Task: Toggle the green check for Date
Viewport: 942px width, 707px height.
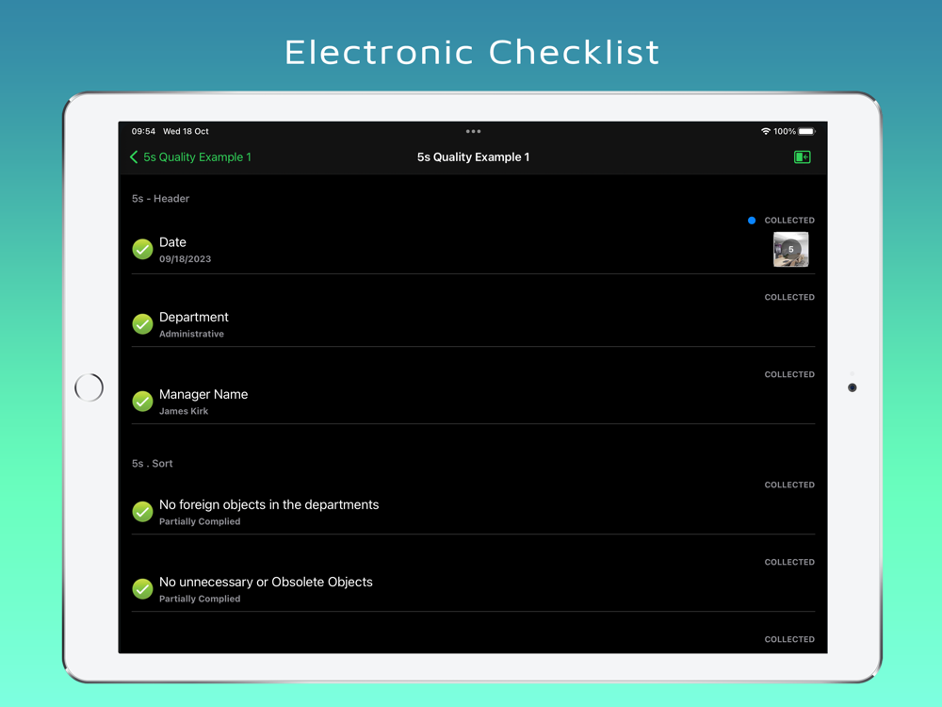Action: (142, 249)
